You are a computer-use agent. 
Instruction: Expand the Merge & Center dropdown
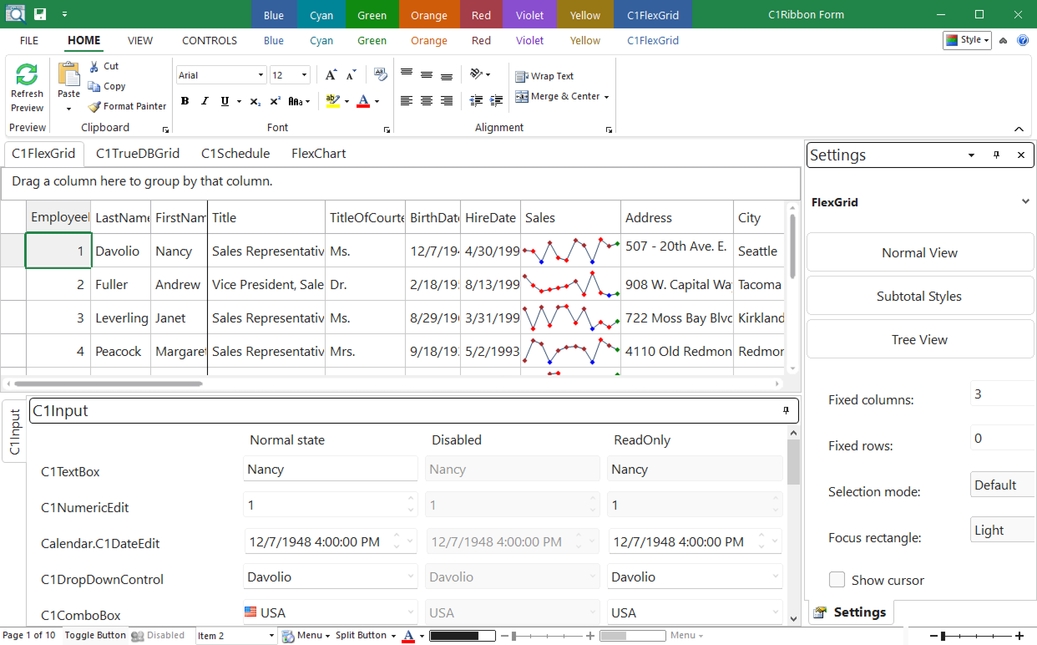pos(607,97)
